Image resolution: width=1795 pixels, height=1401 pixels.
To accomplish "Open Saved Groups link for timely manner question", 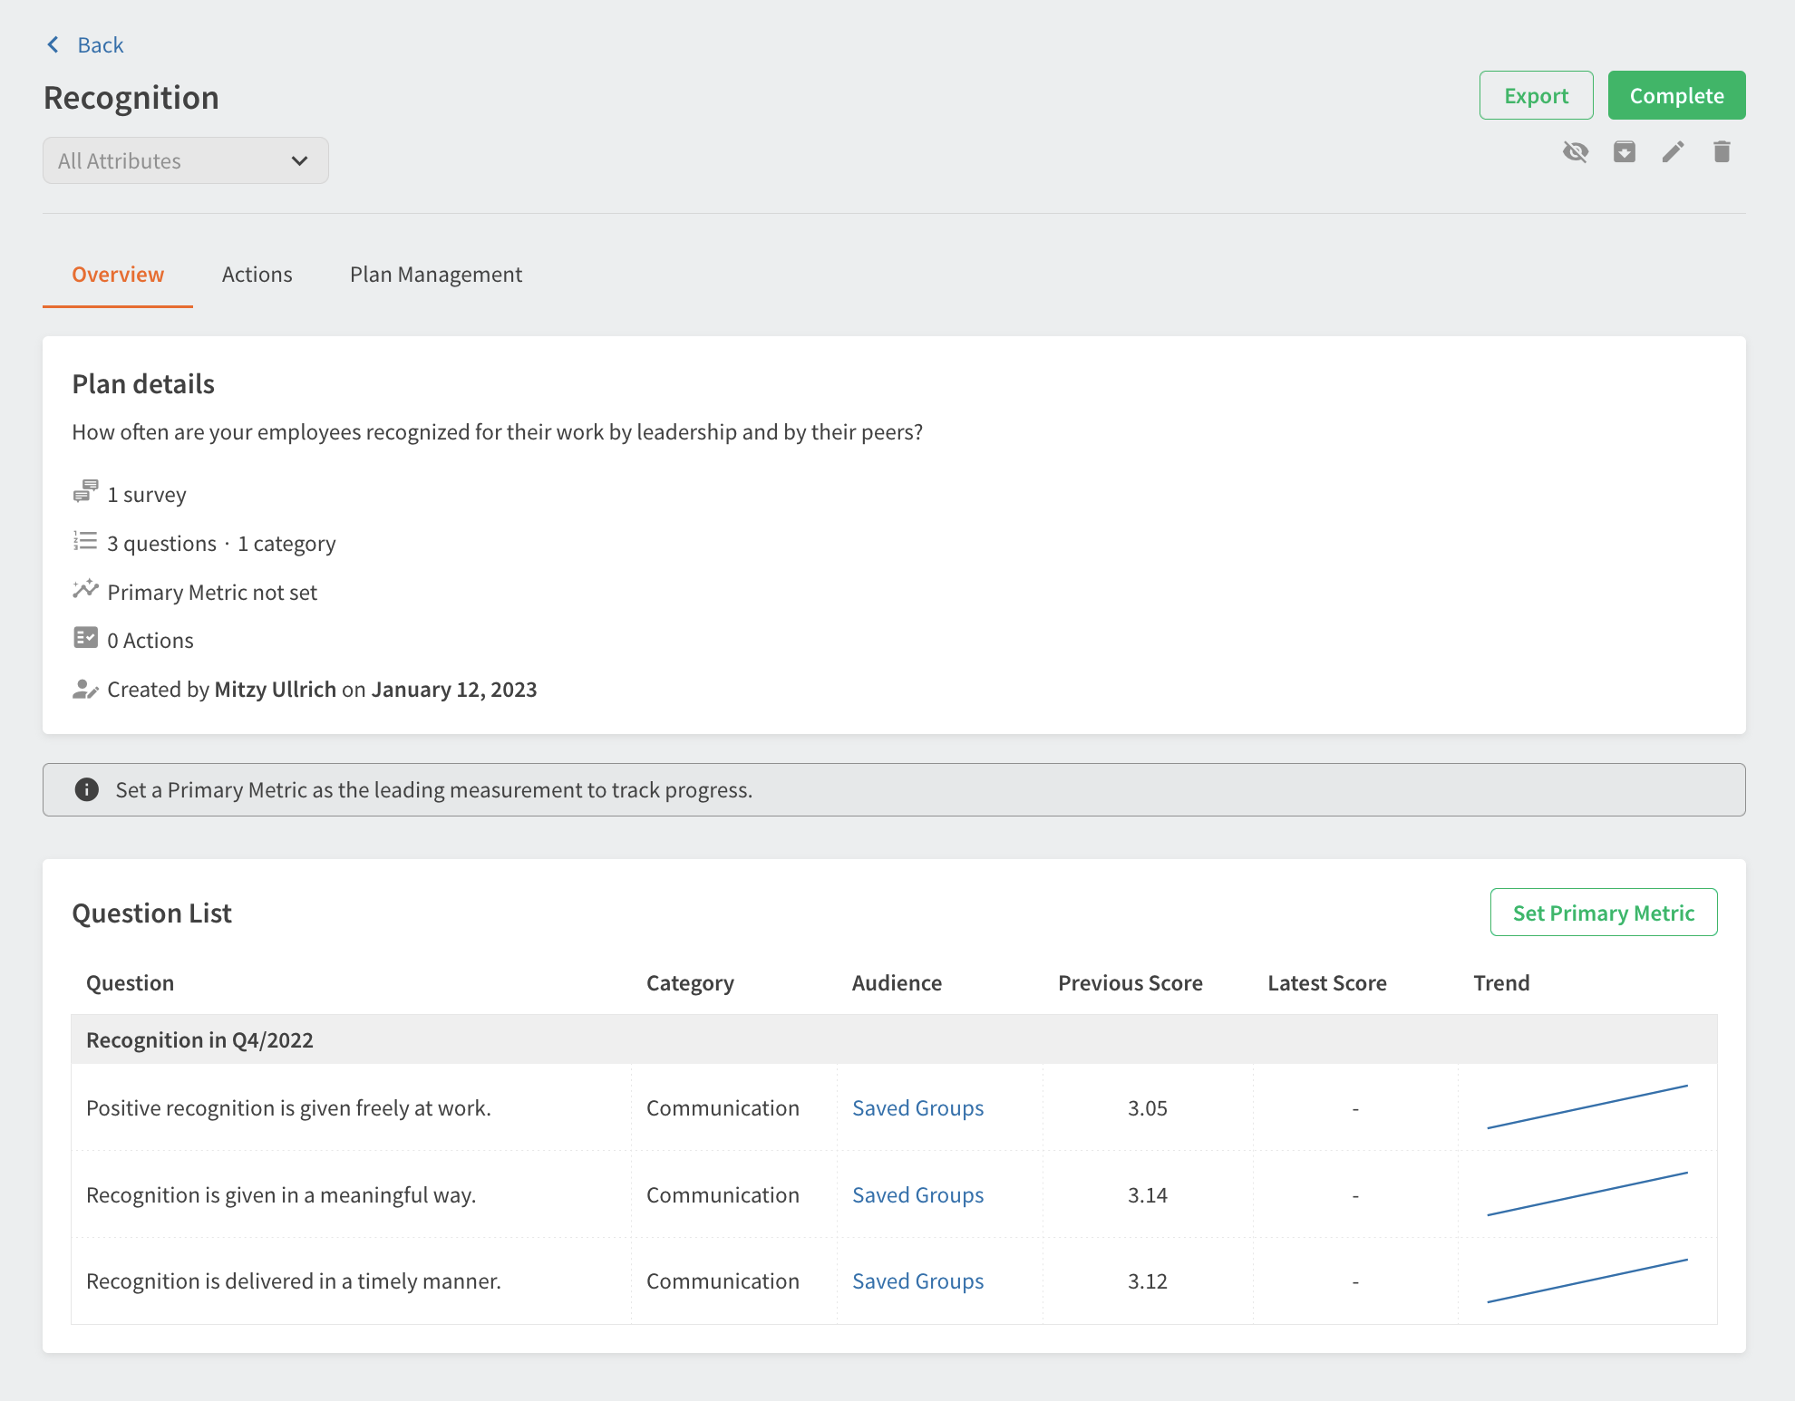I will tap(917, 1281).
